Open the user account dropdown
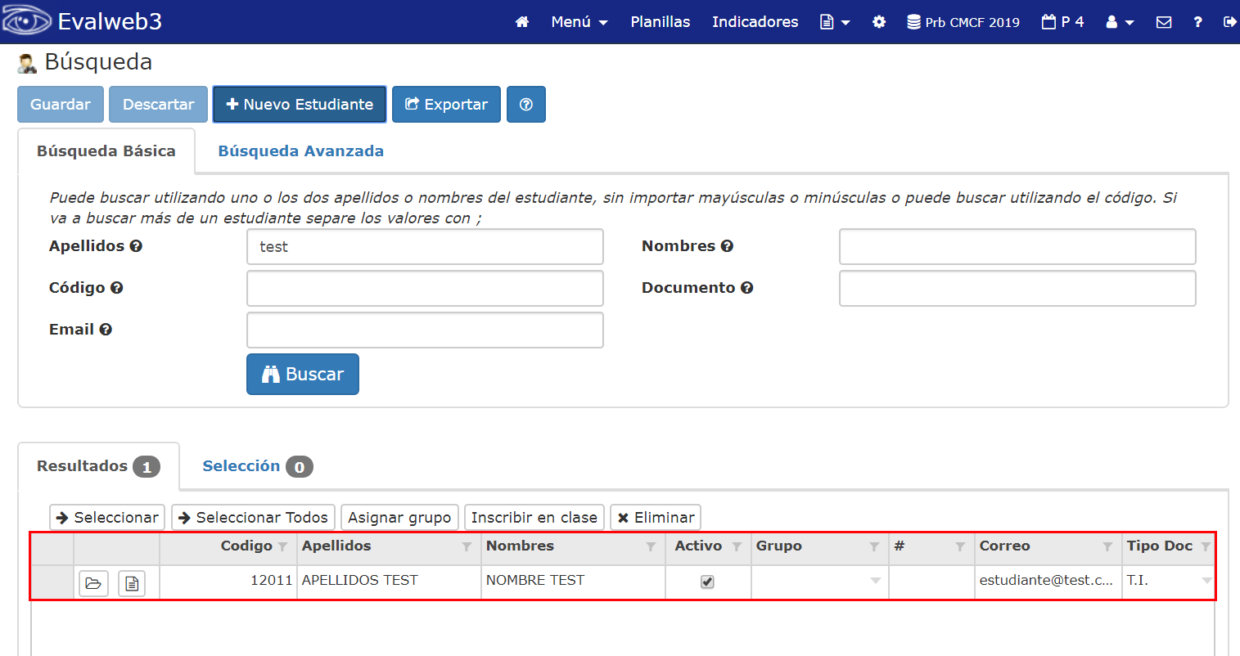1240x656 pixels. coord(1120,22)
